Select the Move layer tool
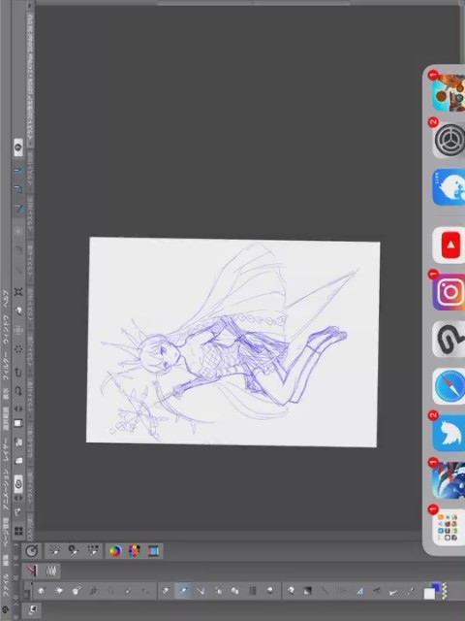The image size is (465, 621). (x=94, y=591)
